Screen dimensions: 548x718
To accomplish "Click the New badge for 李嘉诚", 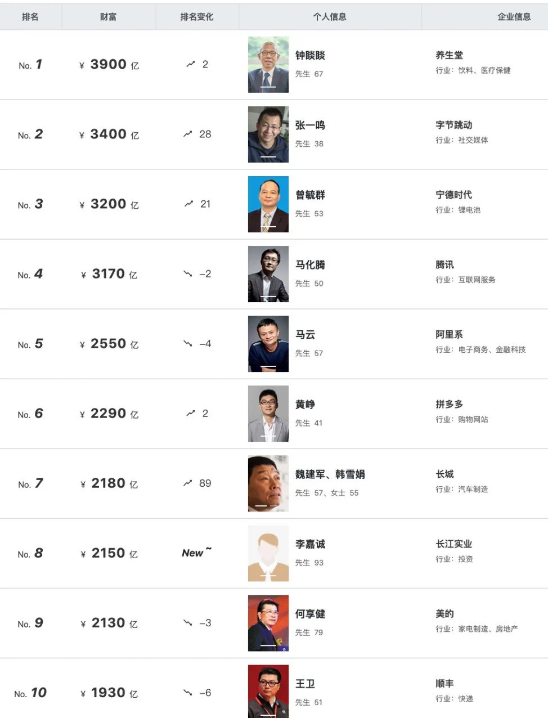I will (196, 553).
